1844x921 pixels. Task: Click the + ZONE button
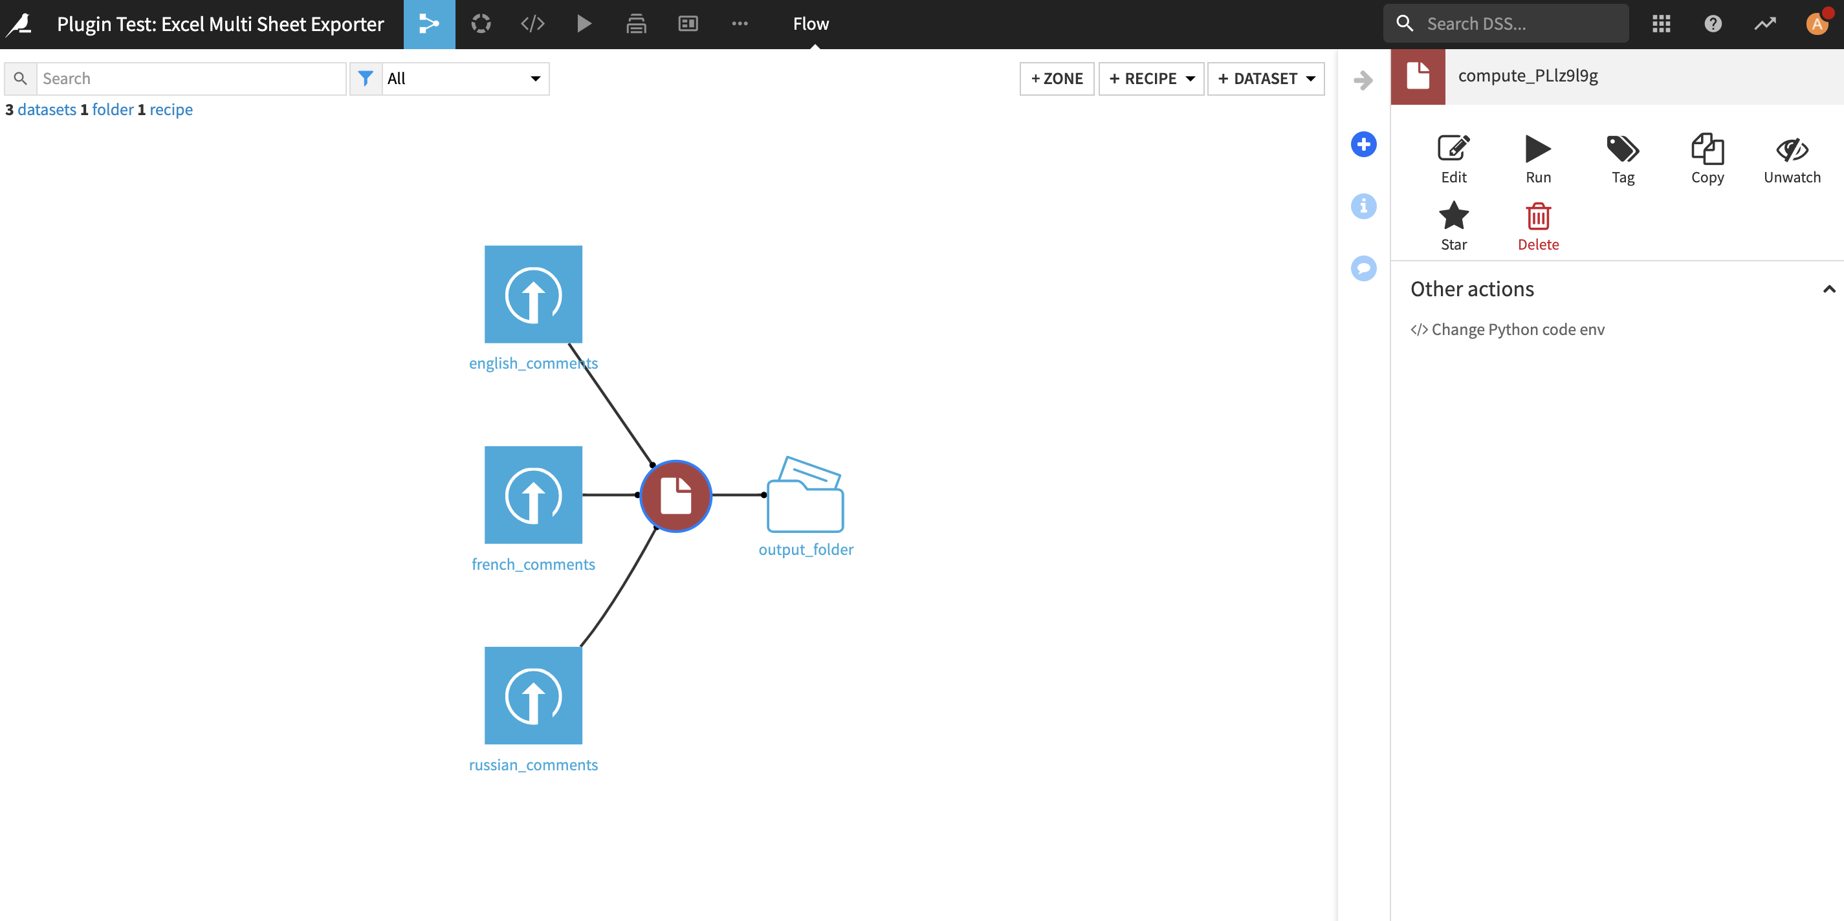[x=1057, y=79]
